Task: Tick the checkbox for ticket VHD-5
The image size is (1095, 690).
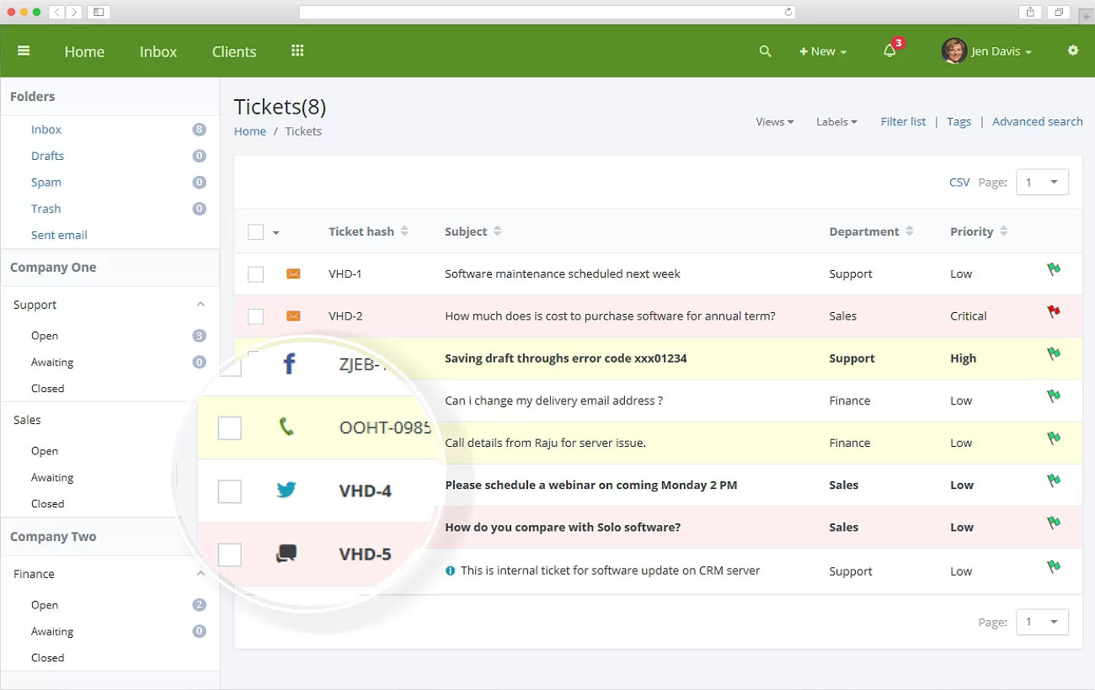Action: pos(230,555)
